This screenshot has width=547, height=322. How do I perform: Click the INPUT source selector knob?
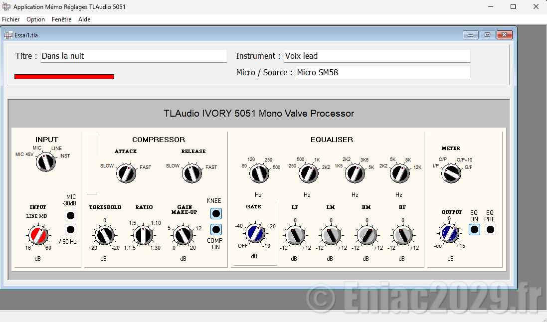point(46,163)
